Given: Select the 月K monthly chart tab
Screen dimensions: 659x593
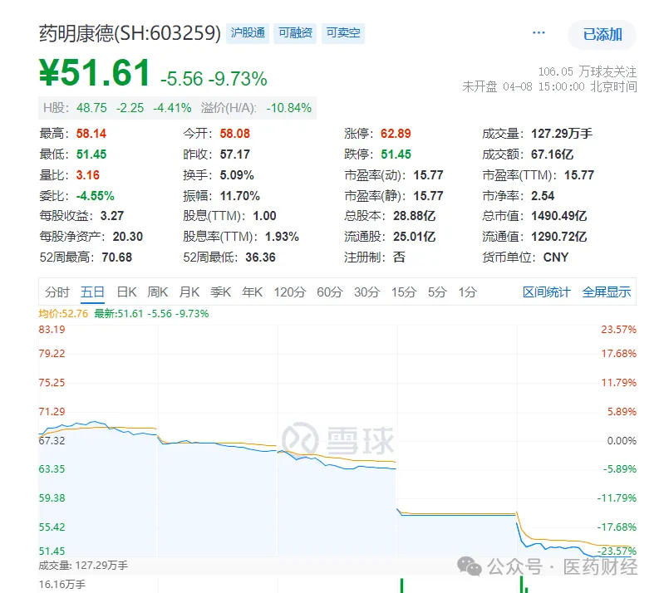Looking at the screenshot, I should 189,292.
